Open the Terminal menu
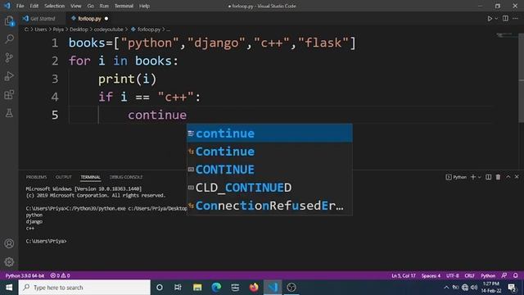 124,6
